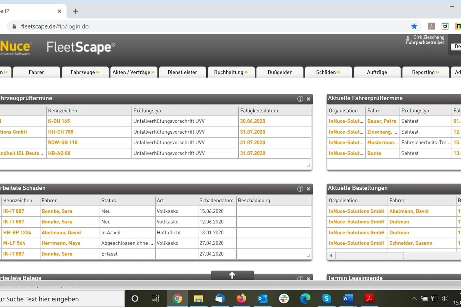461x307 pixels.
Task: Bookmark page with the star icon
Action: [414, 26]
